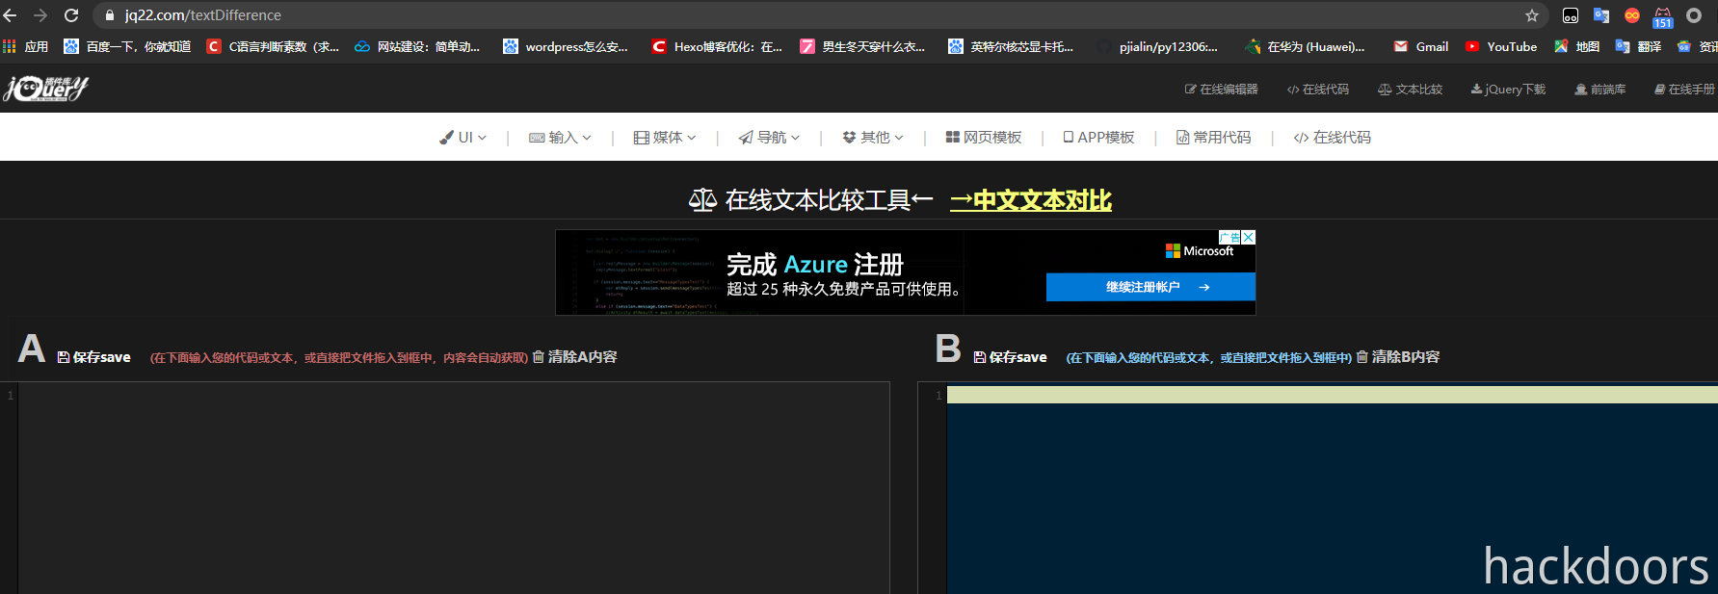Open the 男生冬天穿什么衣 bookmark
The height and width of the screenshot is (594, 1718).
pos(862,46)
